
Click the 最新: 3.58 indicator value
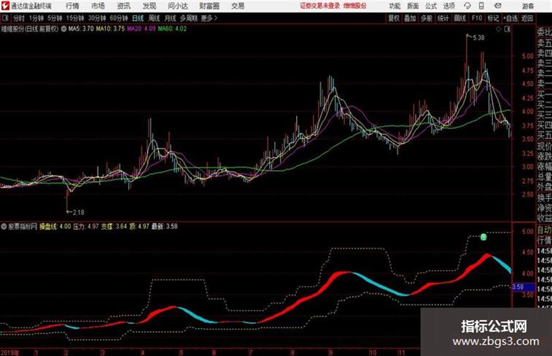164,226
